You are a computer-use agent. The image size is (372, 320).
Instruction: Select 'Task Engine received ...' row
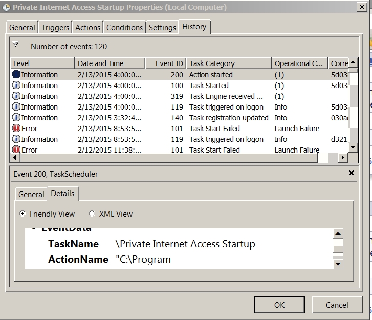(x=180, y=96)
